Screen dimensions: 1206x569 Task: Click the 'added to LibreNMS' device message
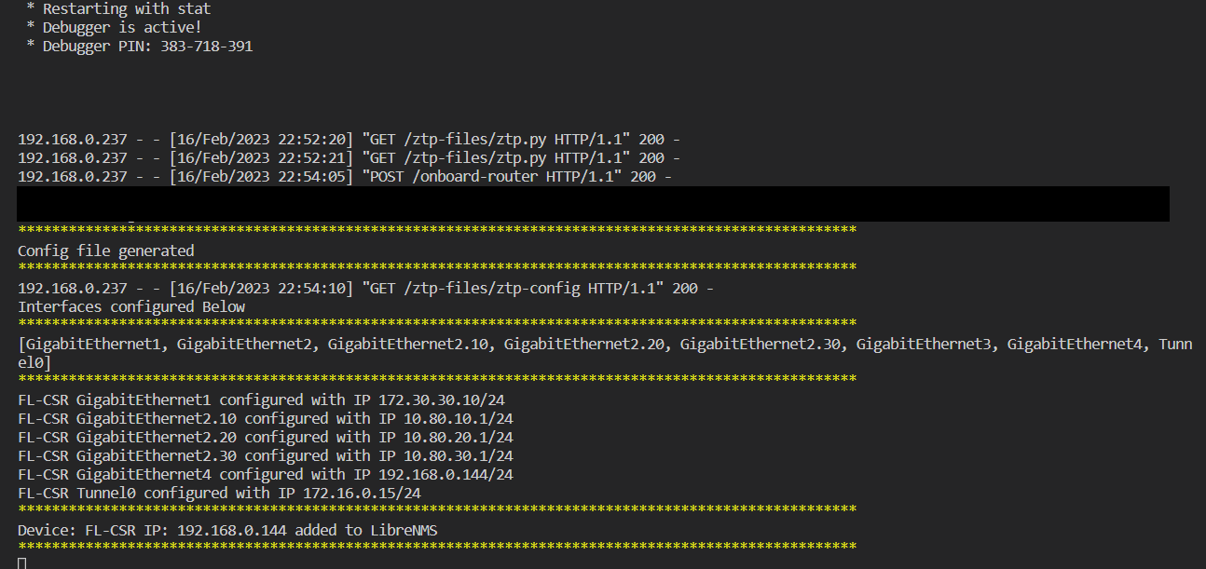pyautogui.click(x=227, y=530)
